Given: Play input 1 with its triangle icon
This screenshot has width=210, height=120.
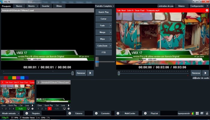Looking at the screenshot, I should tap(32, 105).
